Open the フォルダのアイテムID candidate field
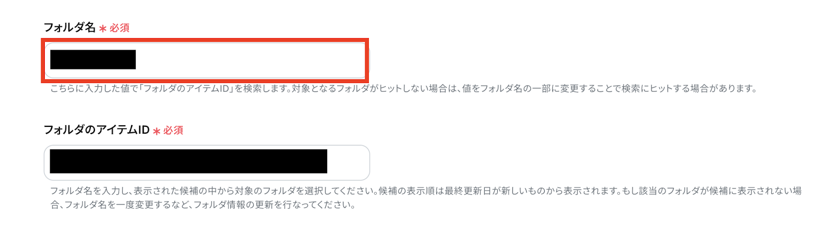835x248 pixels. (x=207, y=162)
